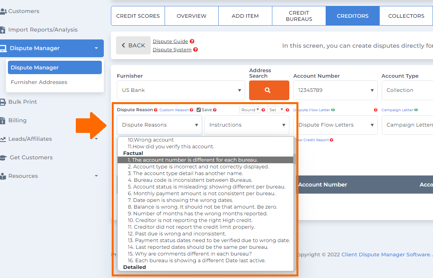Click the BACK button

click(133, 45)
